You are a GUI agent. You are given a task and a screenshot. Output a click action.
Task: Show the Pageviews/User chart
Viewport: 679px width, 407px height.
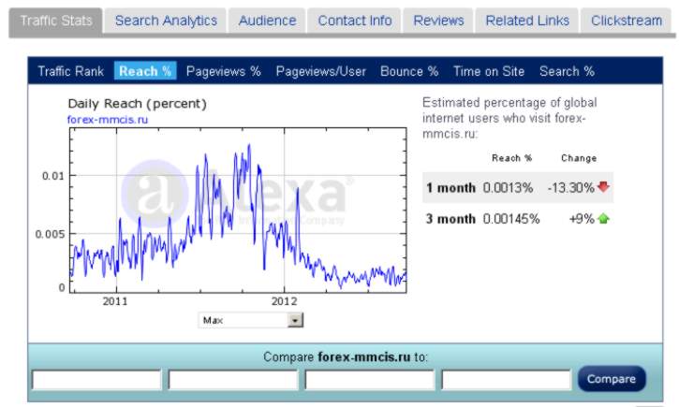[321, 71]
